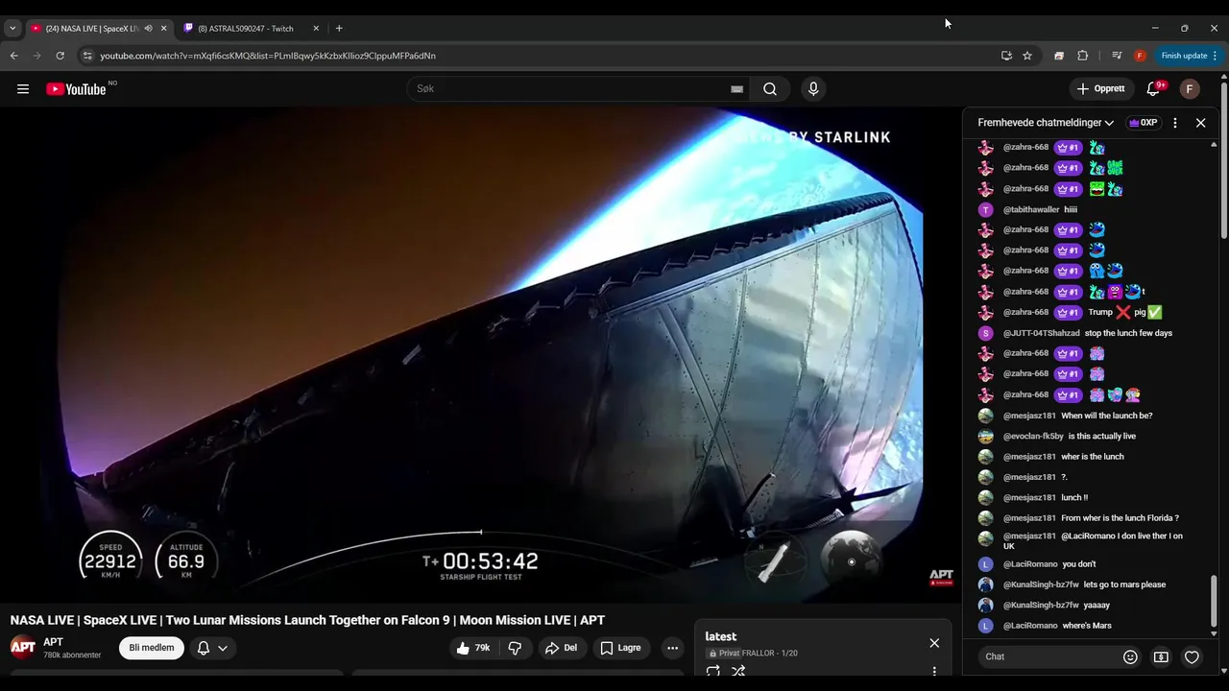Dislike the video with thumbs down

coord(515,648)
